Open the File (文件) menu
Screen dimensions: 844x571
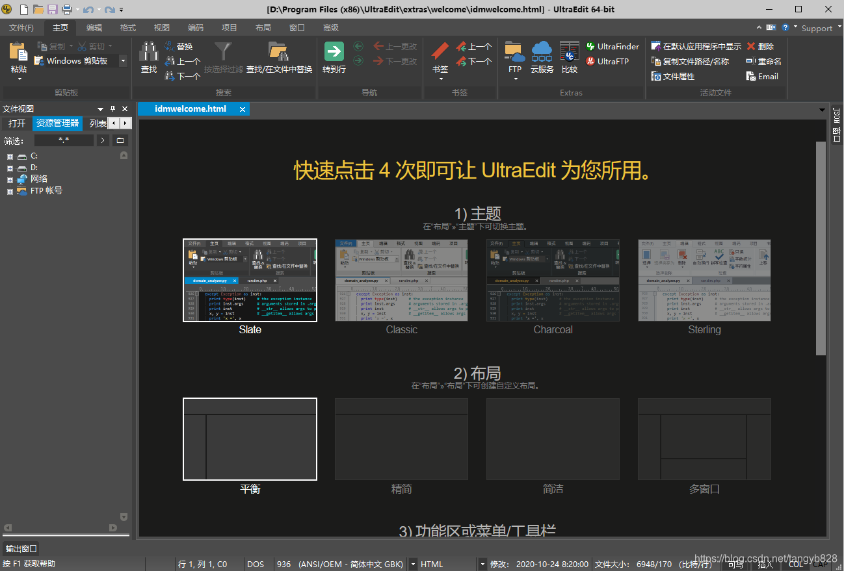[x=21, y=27]
